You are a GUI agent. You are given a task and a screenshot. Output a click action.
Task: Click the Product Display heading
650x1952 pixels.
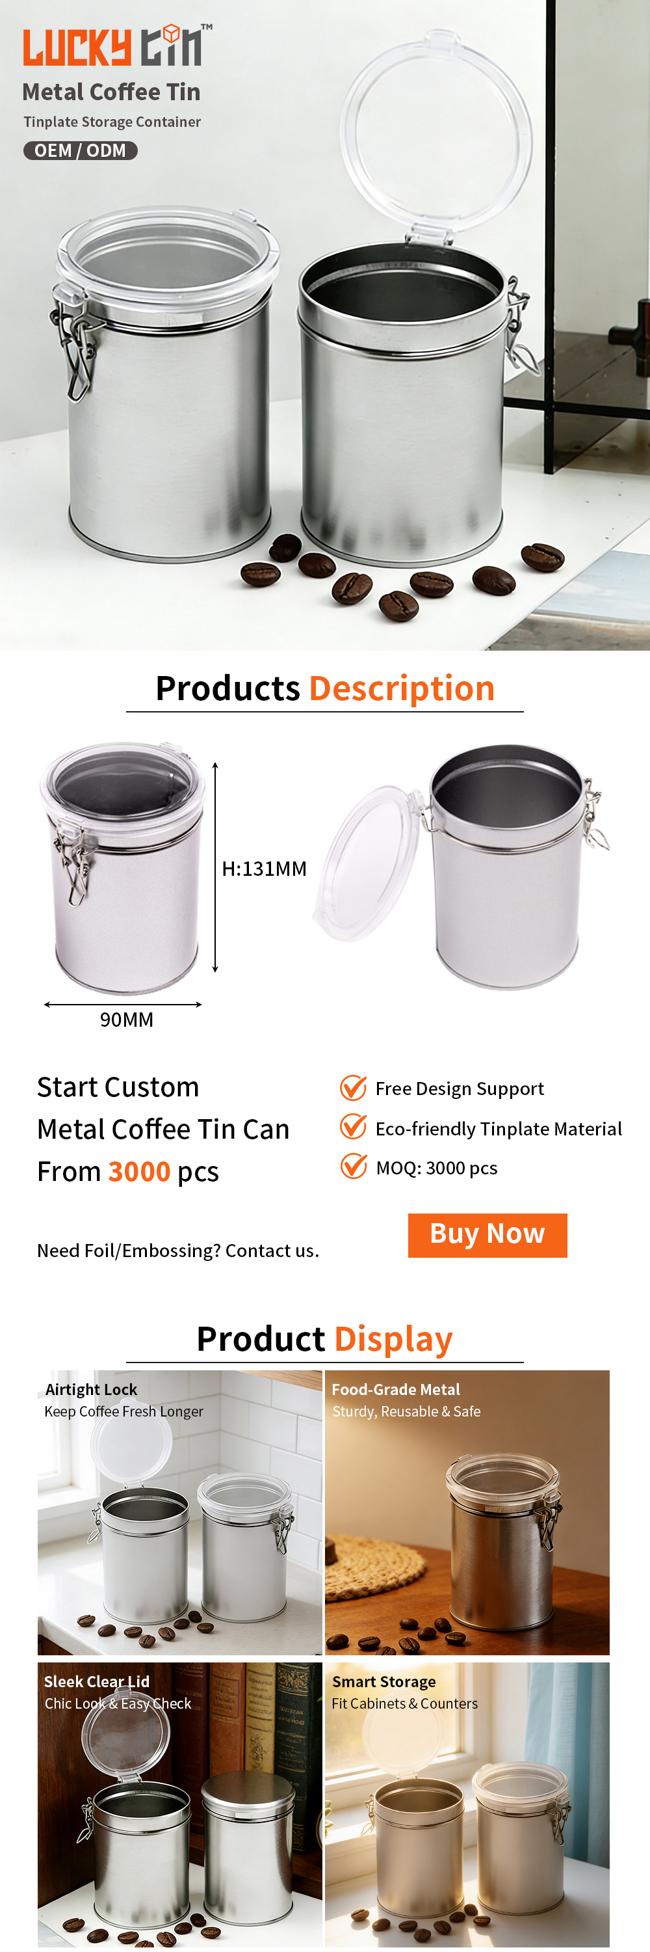[x=324, y=1338]
